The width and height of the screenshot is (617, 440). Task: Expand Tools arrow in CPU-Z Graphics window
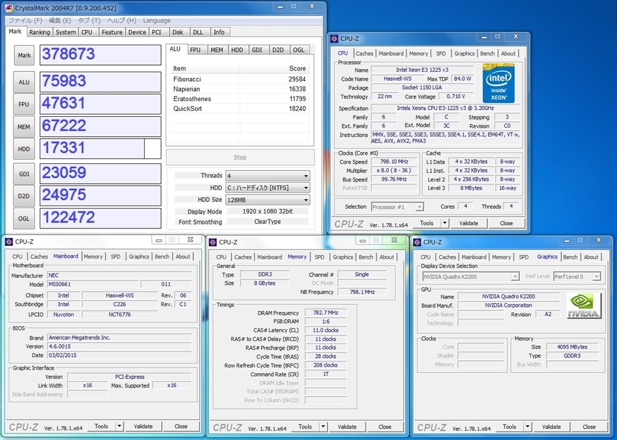point(527,427)
